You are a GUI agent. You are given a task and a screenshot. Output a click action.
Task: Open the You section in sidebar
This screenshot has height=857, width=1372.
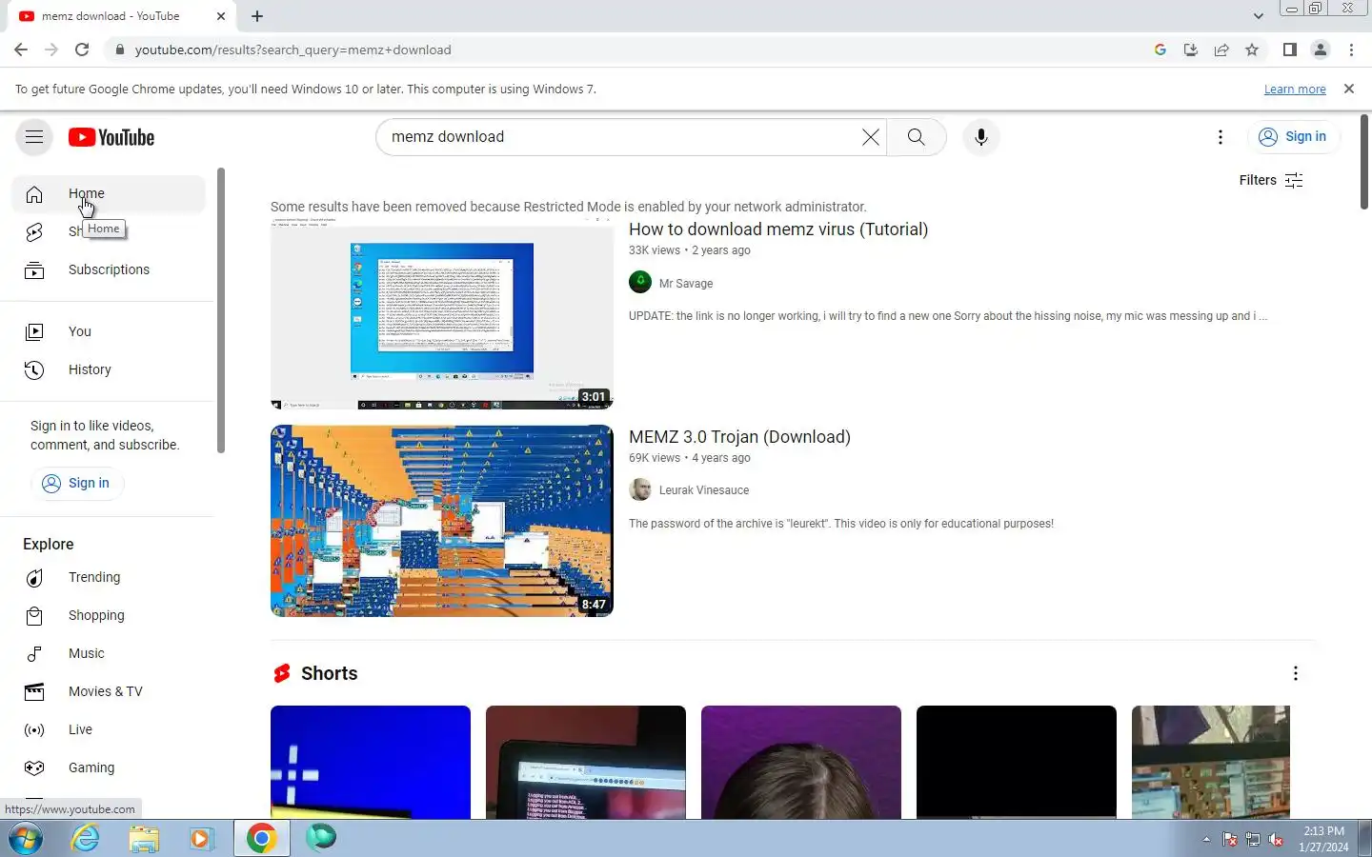click(x=109, y=331)
